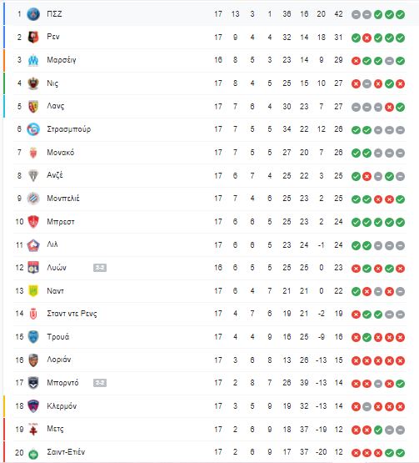Image resolution: width=419 pixels, height=463 pixels.
Task: Click the Ρεν team logo
Action: 33,38
